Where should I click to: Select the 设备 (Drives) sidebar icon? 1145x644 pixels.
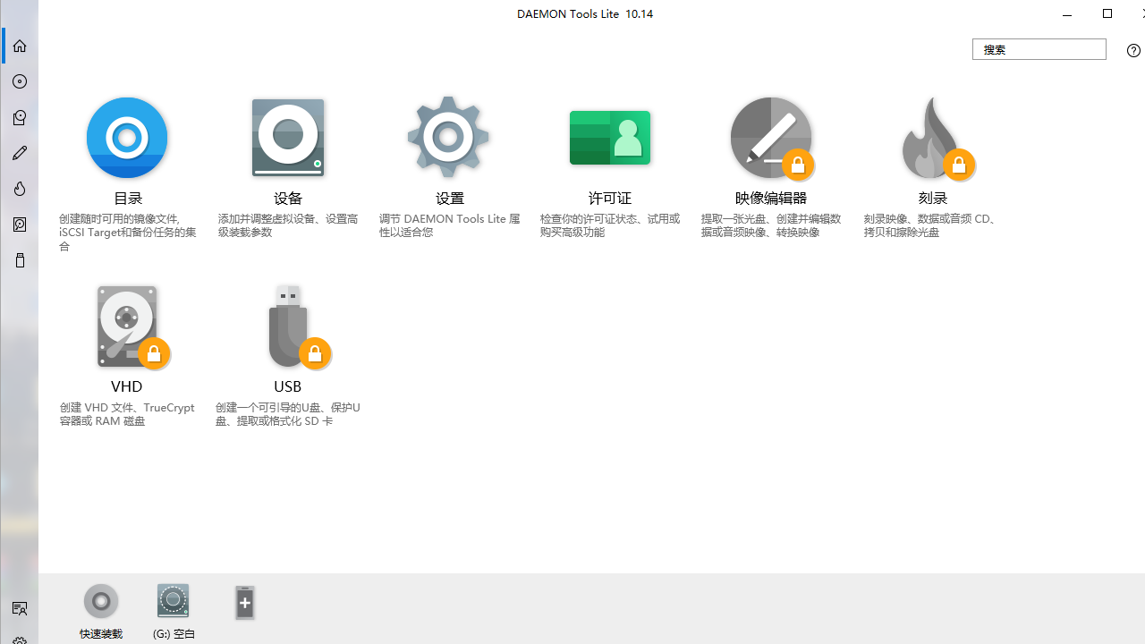19,117
